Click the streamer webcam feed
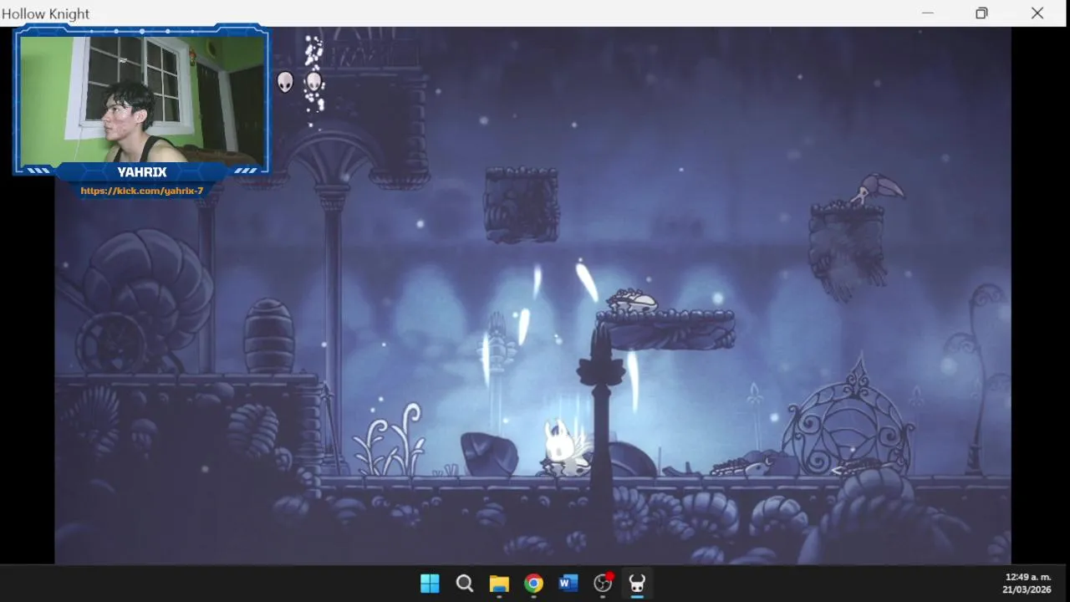Viewport: 1070px width, 602px height. (142, 99)
